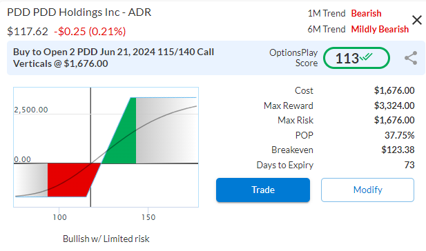The image size is (426, 251).
Task: Click the OptionsPlay Score 113 badge
Action: [x=356, y=58]
